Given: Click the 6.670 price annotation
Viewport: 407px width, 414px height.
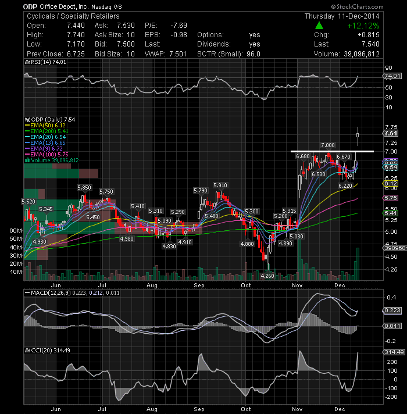Looking at the screenshot, I should pyautogui.click(x=344, y=157).
